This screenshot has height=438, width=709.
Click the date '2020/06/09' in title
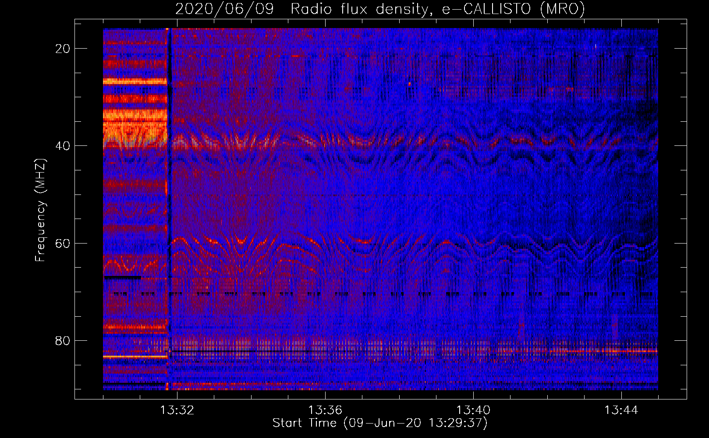tap(224, 9)
